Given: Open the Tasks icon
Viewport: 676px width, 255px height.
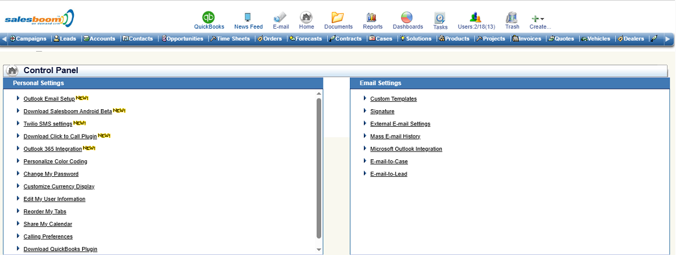Looking at the screenshot, I should [x=440, y=17].
